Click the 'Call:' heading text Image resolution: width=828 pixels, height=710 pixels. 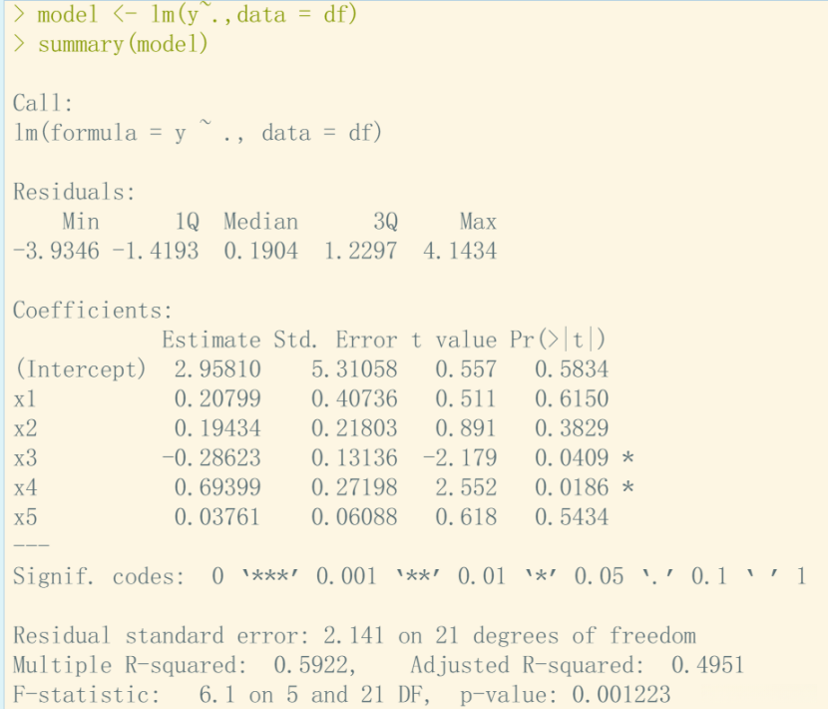43,103
